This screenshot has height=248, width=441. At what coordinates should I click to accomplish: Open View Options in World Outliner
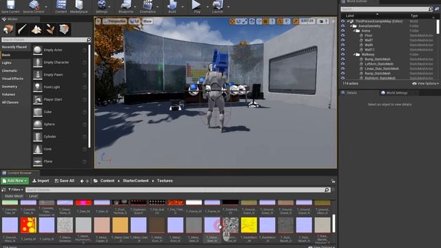pos(426,83)
